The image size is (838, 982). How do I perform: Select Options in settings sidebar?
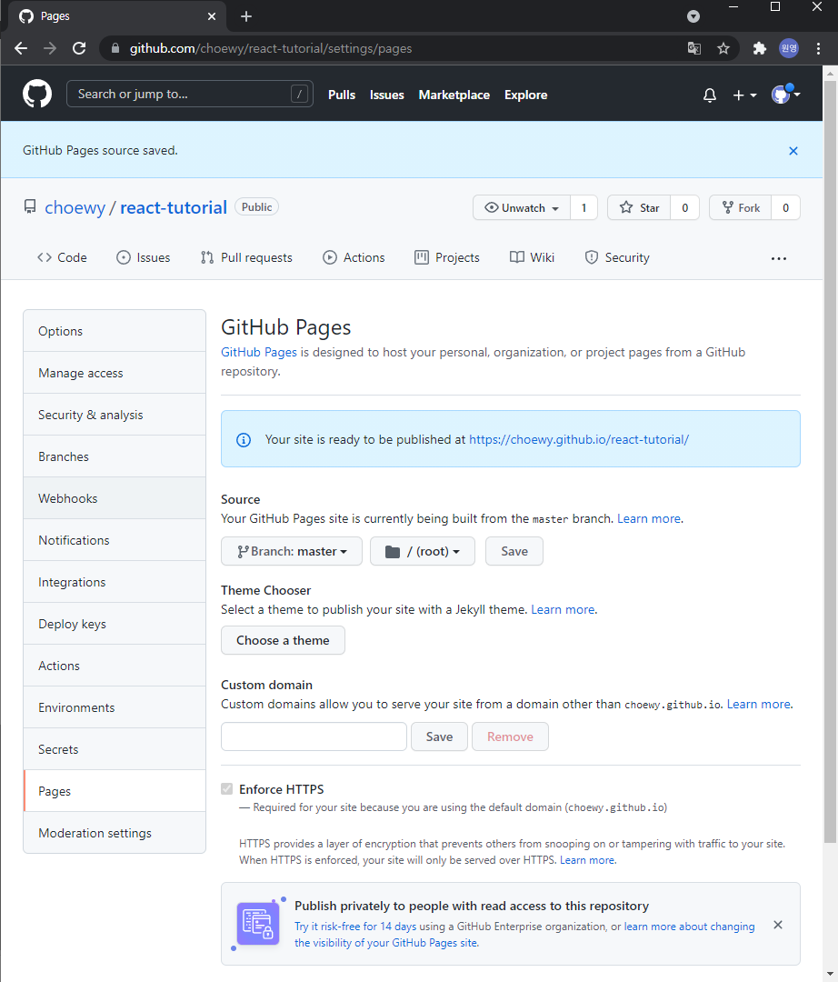115,331
